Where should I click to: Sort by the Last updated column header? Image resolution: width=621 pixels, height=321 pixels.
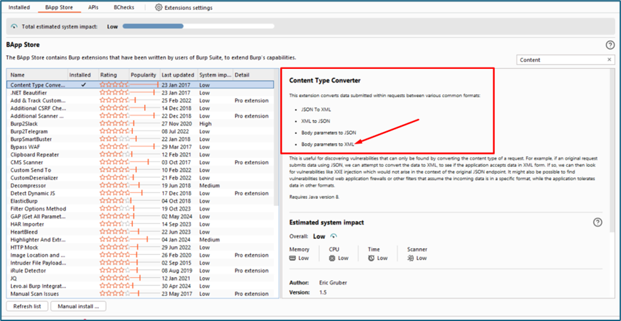click(x=178, y=75)
